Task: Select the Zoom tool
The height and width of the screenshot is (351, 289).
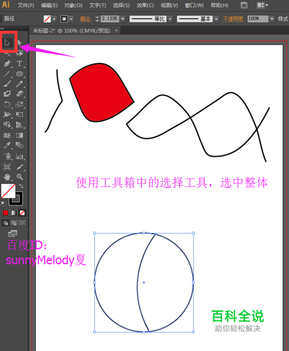Action: (x=20, y=177)
